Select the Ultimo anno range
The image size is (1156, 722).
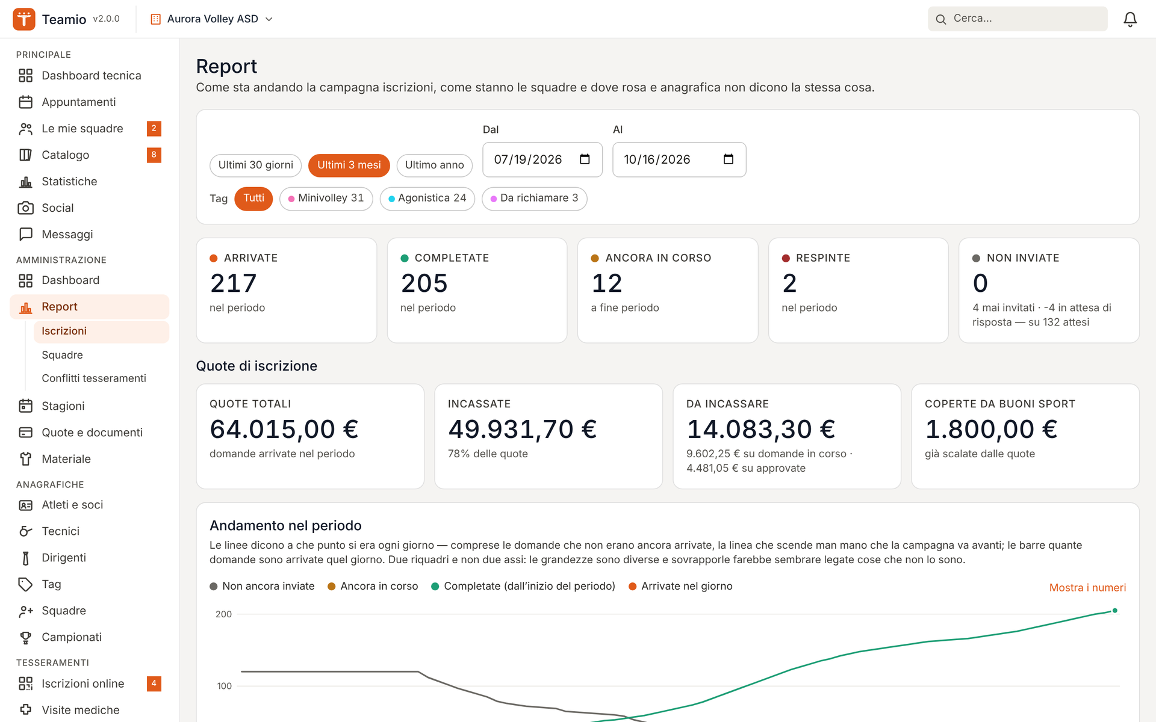click(434, 165)
